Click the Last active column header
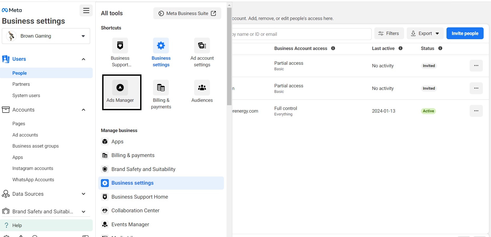Screen dimensions: 491x237 383,48
